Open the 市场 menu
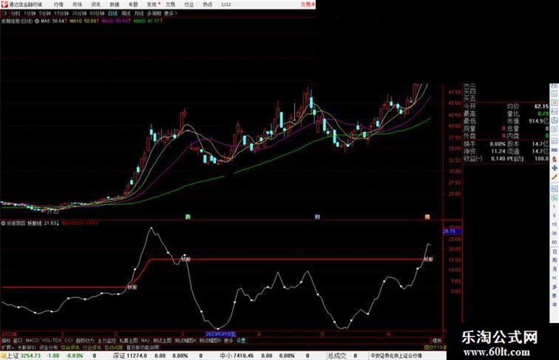The image size is (559, 360). (77, 5)
